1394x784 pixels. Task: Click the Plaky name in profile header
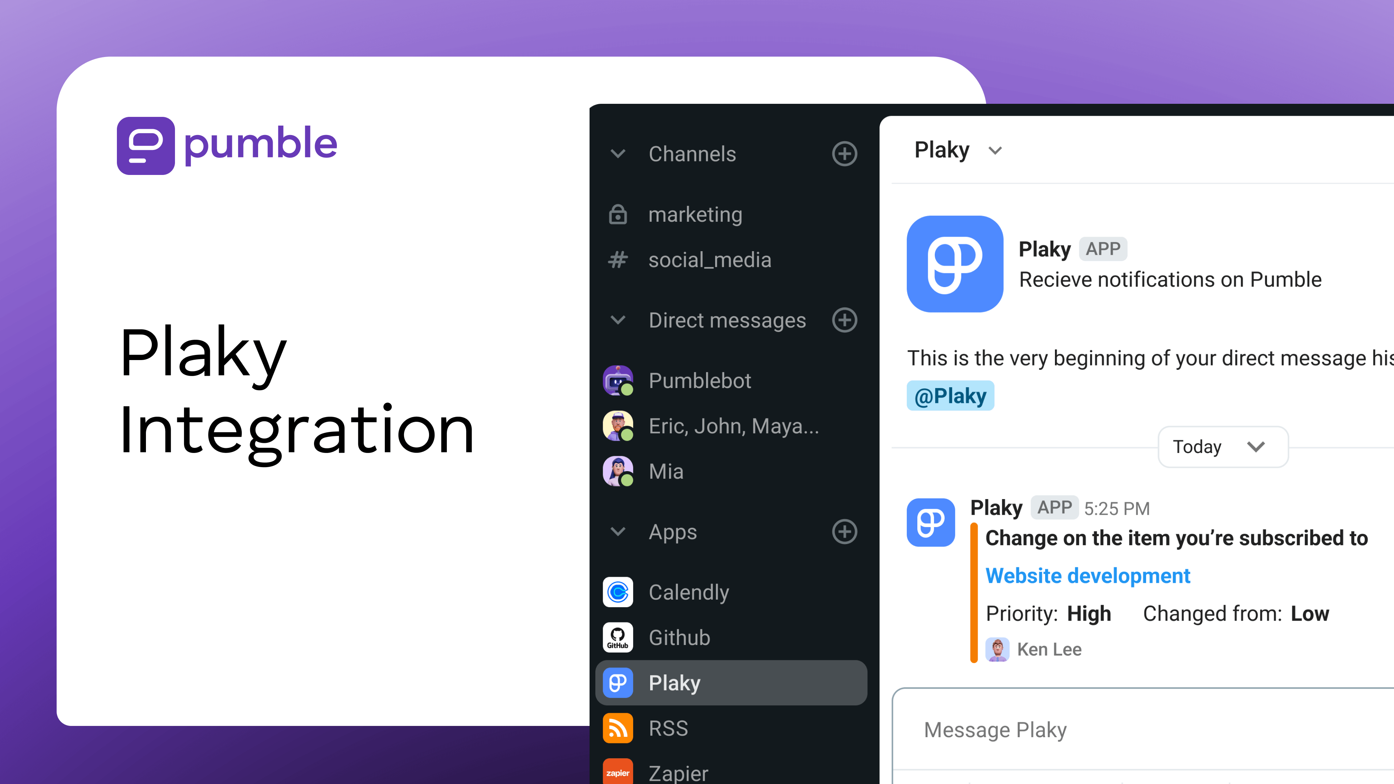pyautogui.click(x=1044, y=249)
